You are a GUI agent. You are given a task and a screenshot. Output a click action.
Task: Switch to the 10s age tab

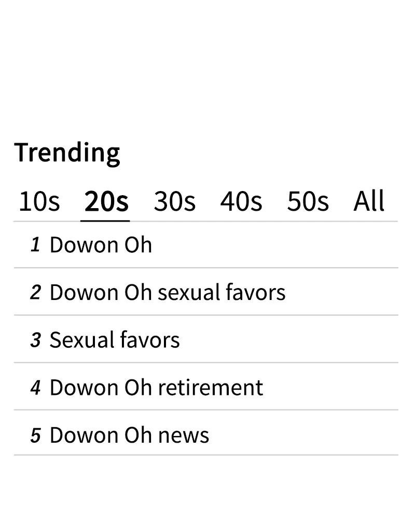[x=39, y=201]
